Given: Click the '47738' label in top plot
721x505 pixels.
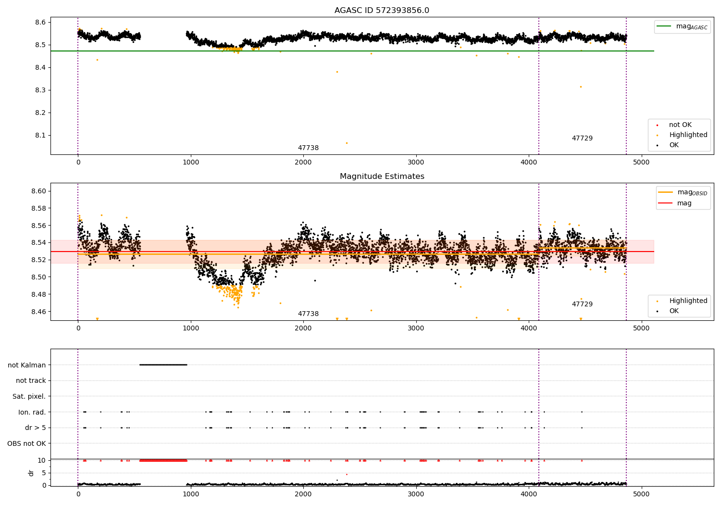Looking at the screenshot, I should click(308, 148).
